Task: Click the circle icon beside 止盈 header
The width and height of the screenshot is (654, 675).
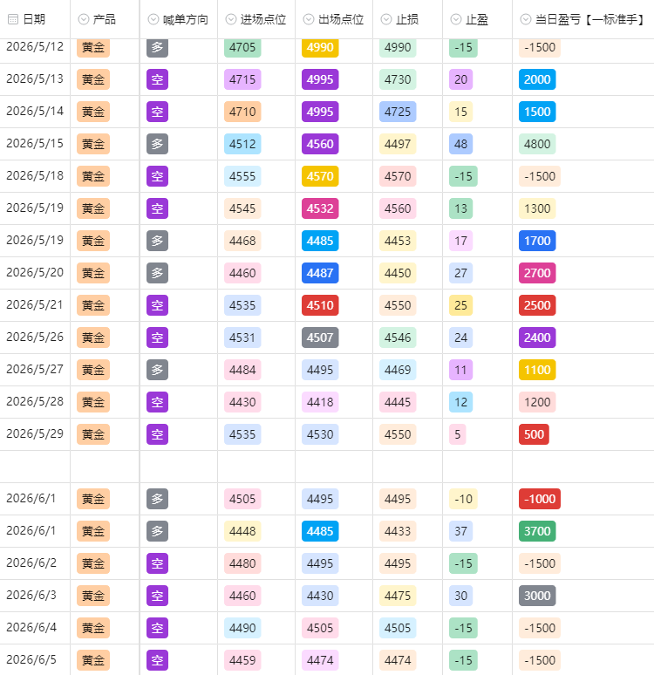Action: click(456, 19)
